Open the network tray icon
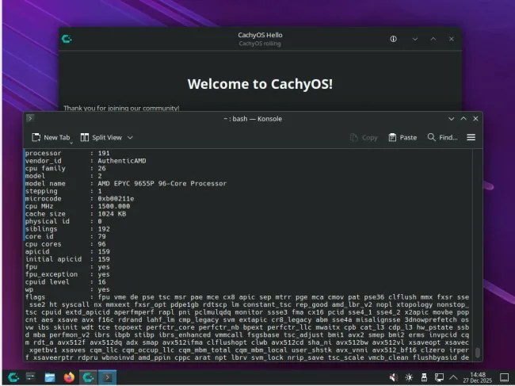Viewport: 515px width, 386px height. coord(439,377)
